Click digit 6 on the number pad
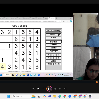This screenshot has width=99, height=99. [x=59, y=58]
